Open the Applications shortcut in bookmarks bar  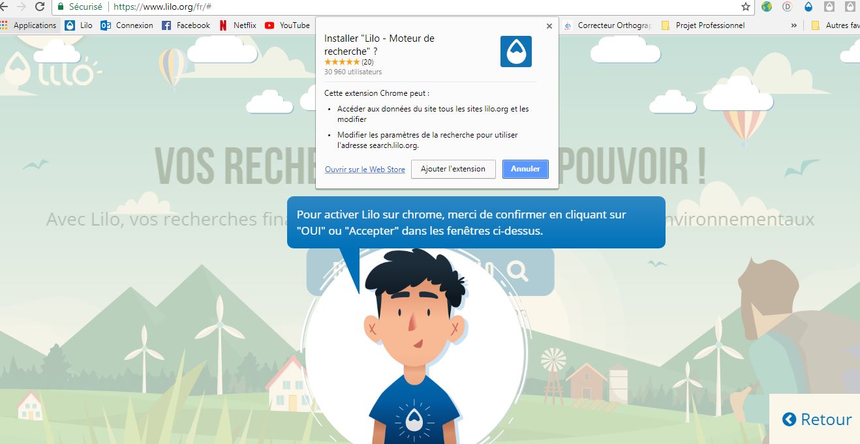(x=29, y=25)
